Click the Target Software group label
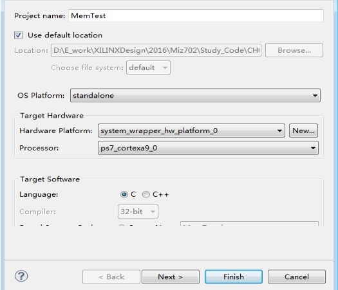The height and width of the screenshot is (290, 338). [50, 179]
